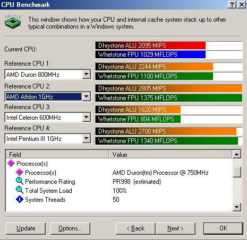Click the green CPU chip icon
Image resolution: width=247 pixels, height=240 pixels.
13,22
